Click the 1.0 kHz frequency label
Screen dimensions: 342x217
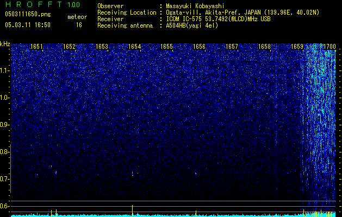pyautogui.click(x=4, y=98)
